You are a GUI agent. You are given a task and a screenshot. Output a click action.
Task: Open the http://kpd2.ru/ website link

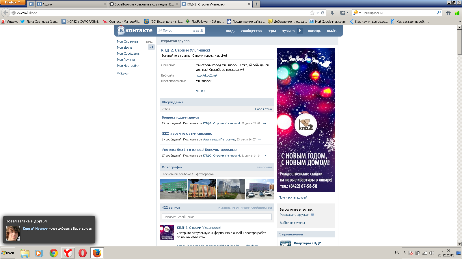point(206,75)
